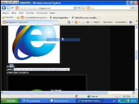Image resolution: width=139 pixels, height=104 pixels.
Task: Click the Add to Favorites Bar icon
Action: click(x=18, y=18)
